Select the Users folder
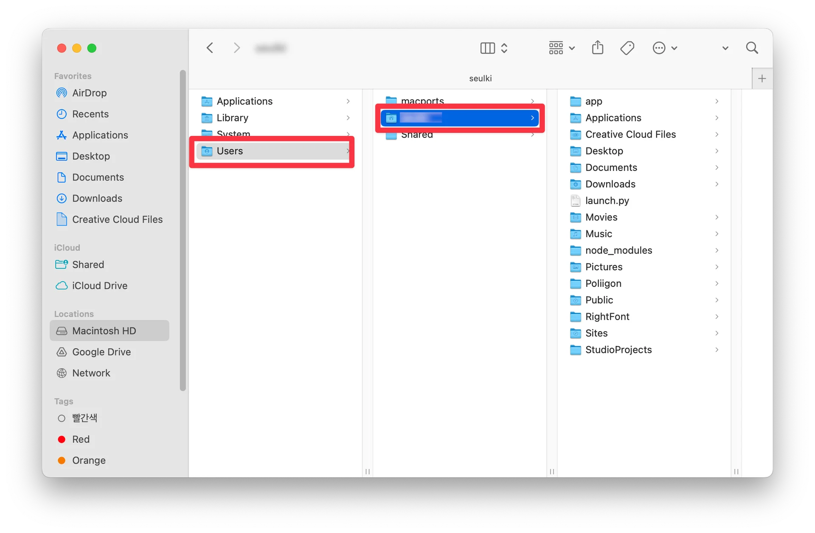Image resolution: width=815 pixels, height=533 pixels. (230, 151)
